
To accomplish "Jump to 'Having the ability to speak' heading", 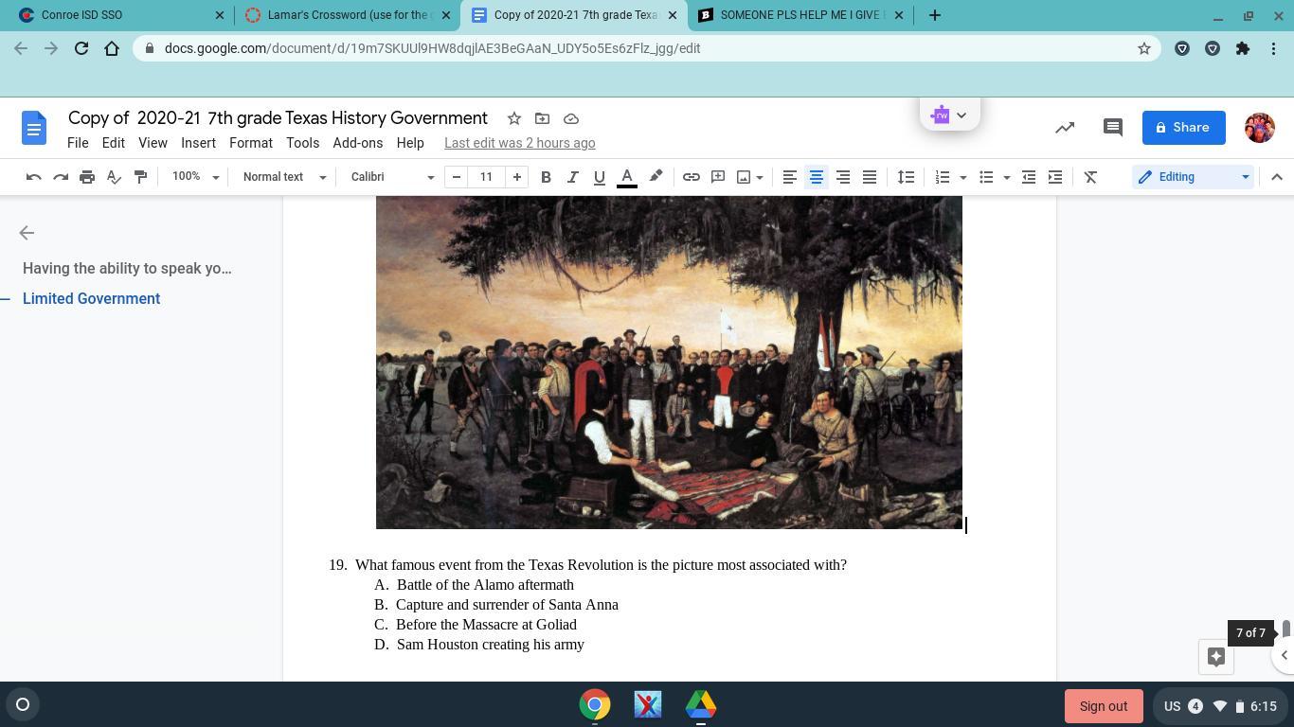I will (x=127, y=269).
